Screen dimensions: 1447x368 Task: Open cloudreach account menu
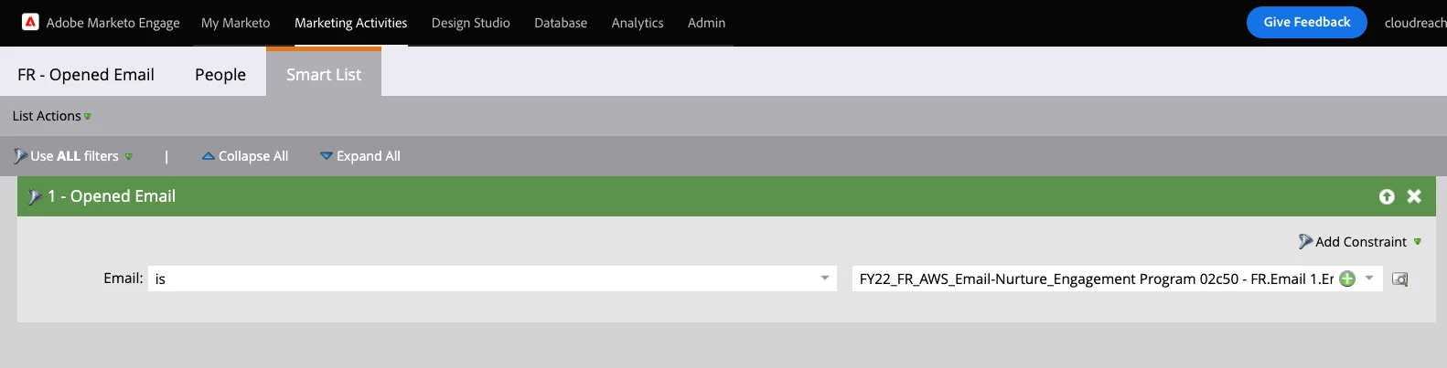tap(1415, 23)
